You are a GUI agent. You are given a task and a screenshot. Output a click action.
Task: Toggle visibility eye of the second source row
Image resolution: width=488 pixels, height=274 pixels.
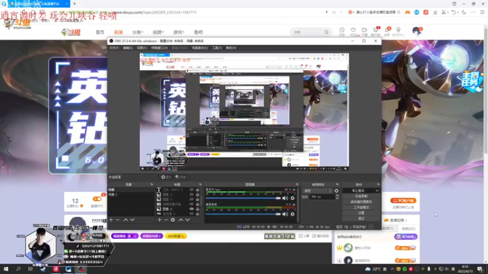click(x=192, y=194)
